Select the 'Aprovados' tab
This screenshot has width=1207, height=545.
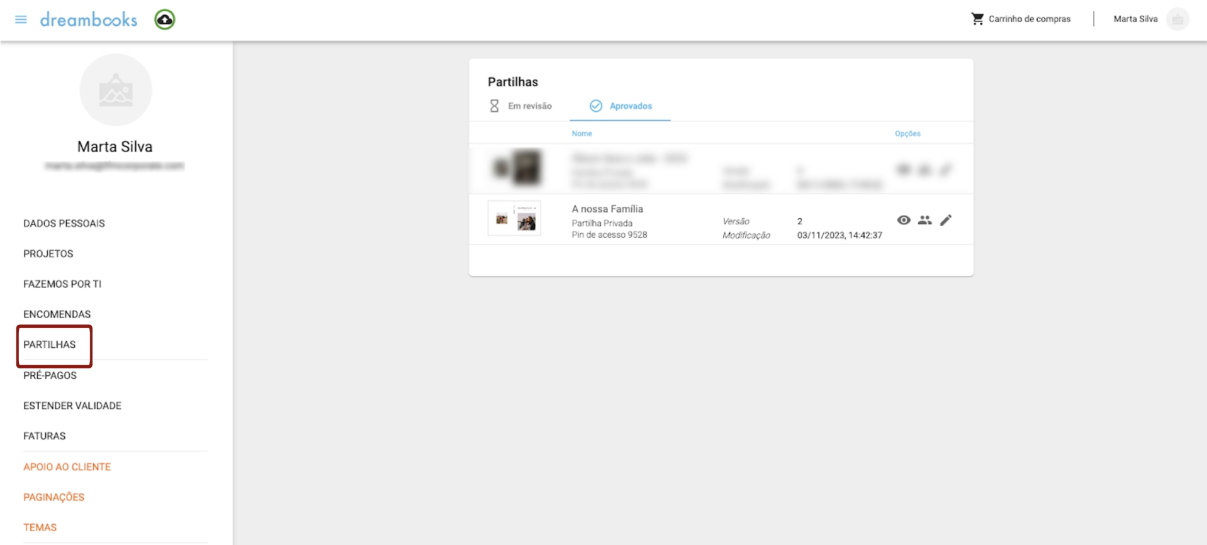coord(620,106)
